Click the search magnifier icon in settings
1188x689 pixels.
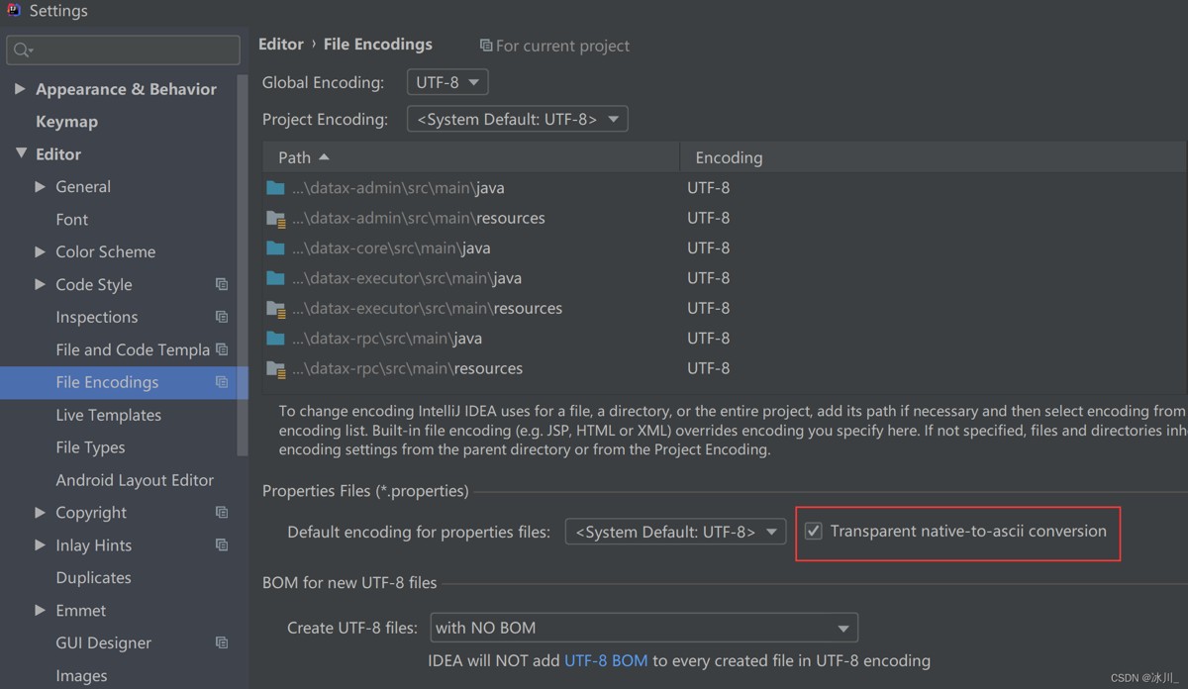pyautogui.click(x=23, y=49)
